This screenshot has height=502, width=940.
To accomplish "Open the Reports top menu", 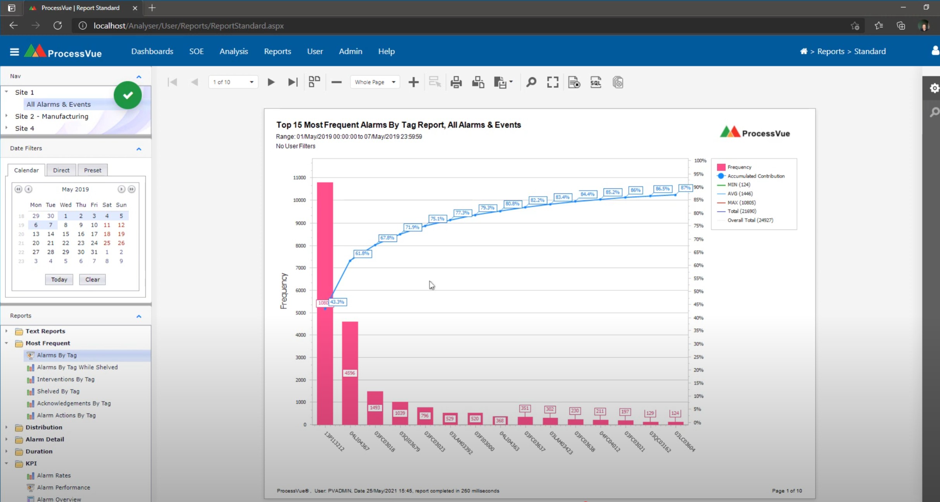I will click(277, 51).
